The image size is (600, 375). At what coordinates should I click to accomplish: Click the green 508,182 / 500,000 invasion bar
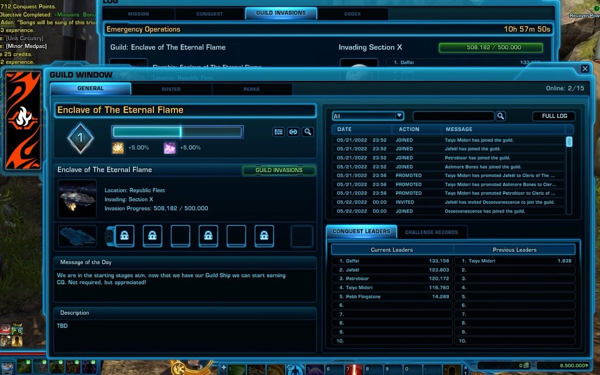tap(490, 47)
